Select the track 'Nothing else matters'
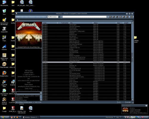 point(86,93)
